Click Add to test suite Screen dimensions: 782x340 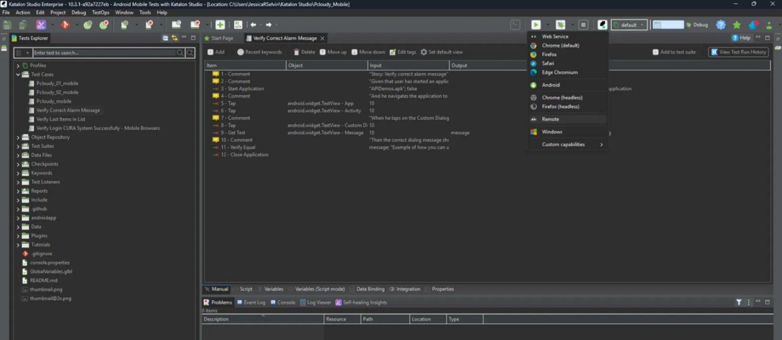[674, 52]
